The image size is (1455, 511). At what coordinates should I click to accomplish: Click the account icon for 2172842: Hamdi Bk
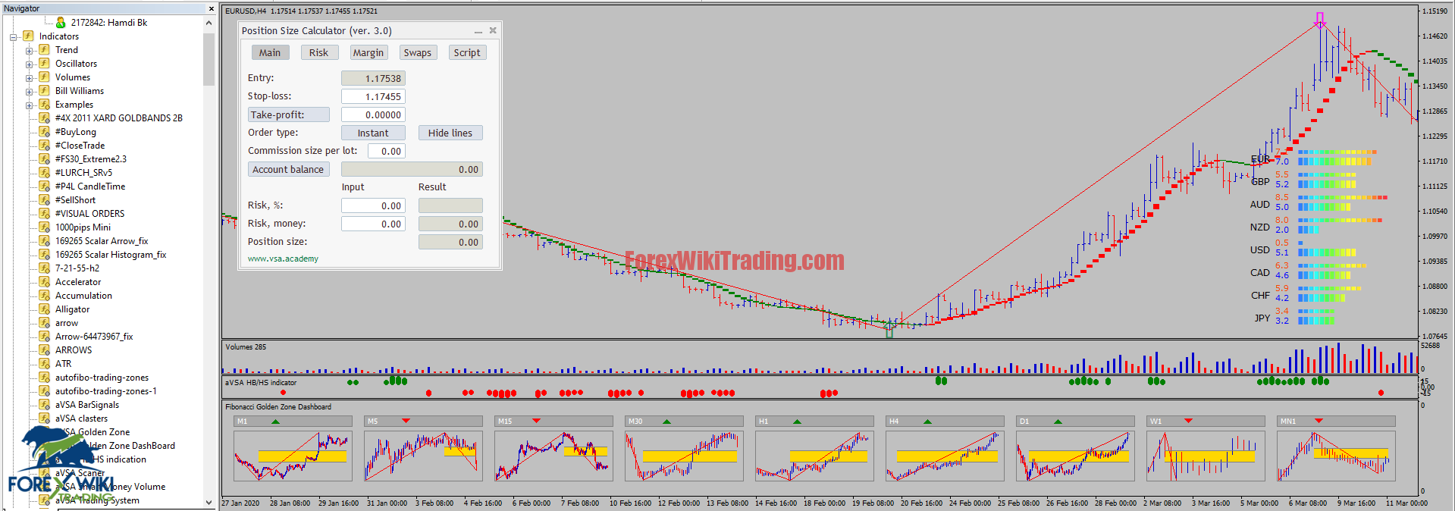pos(61,23)
